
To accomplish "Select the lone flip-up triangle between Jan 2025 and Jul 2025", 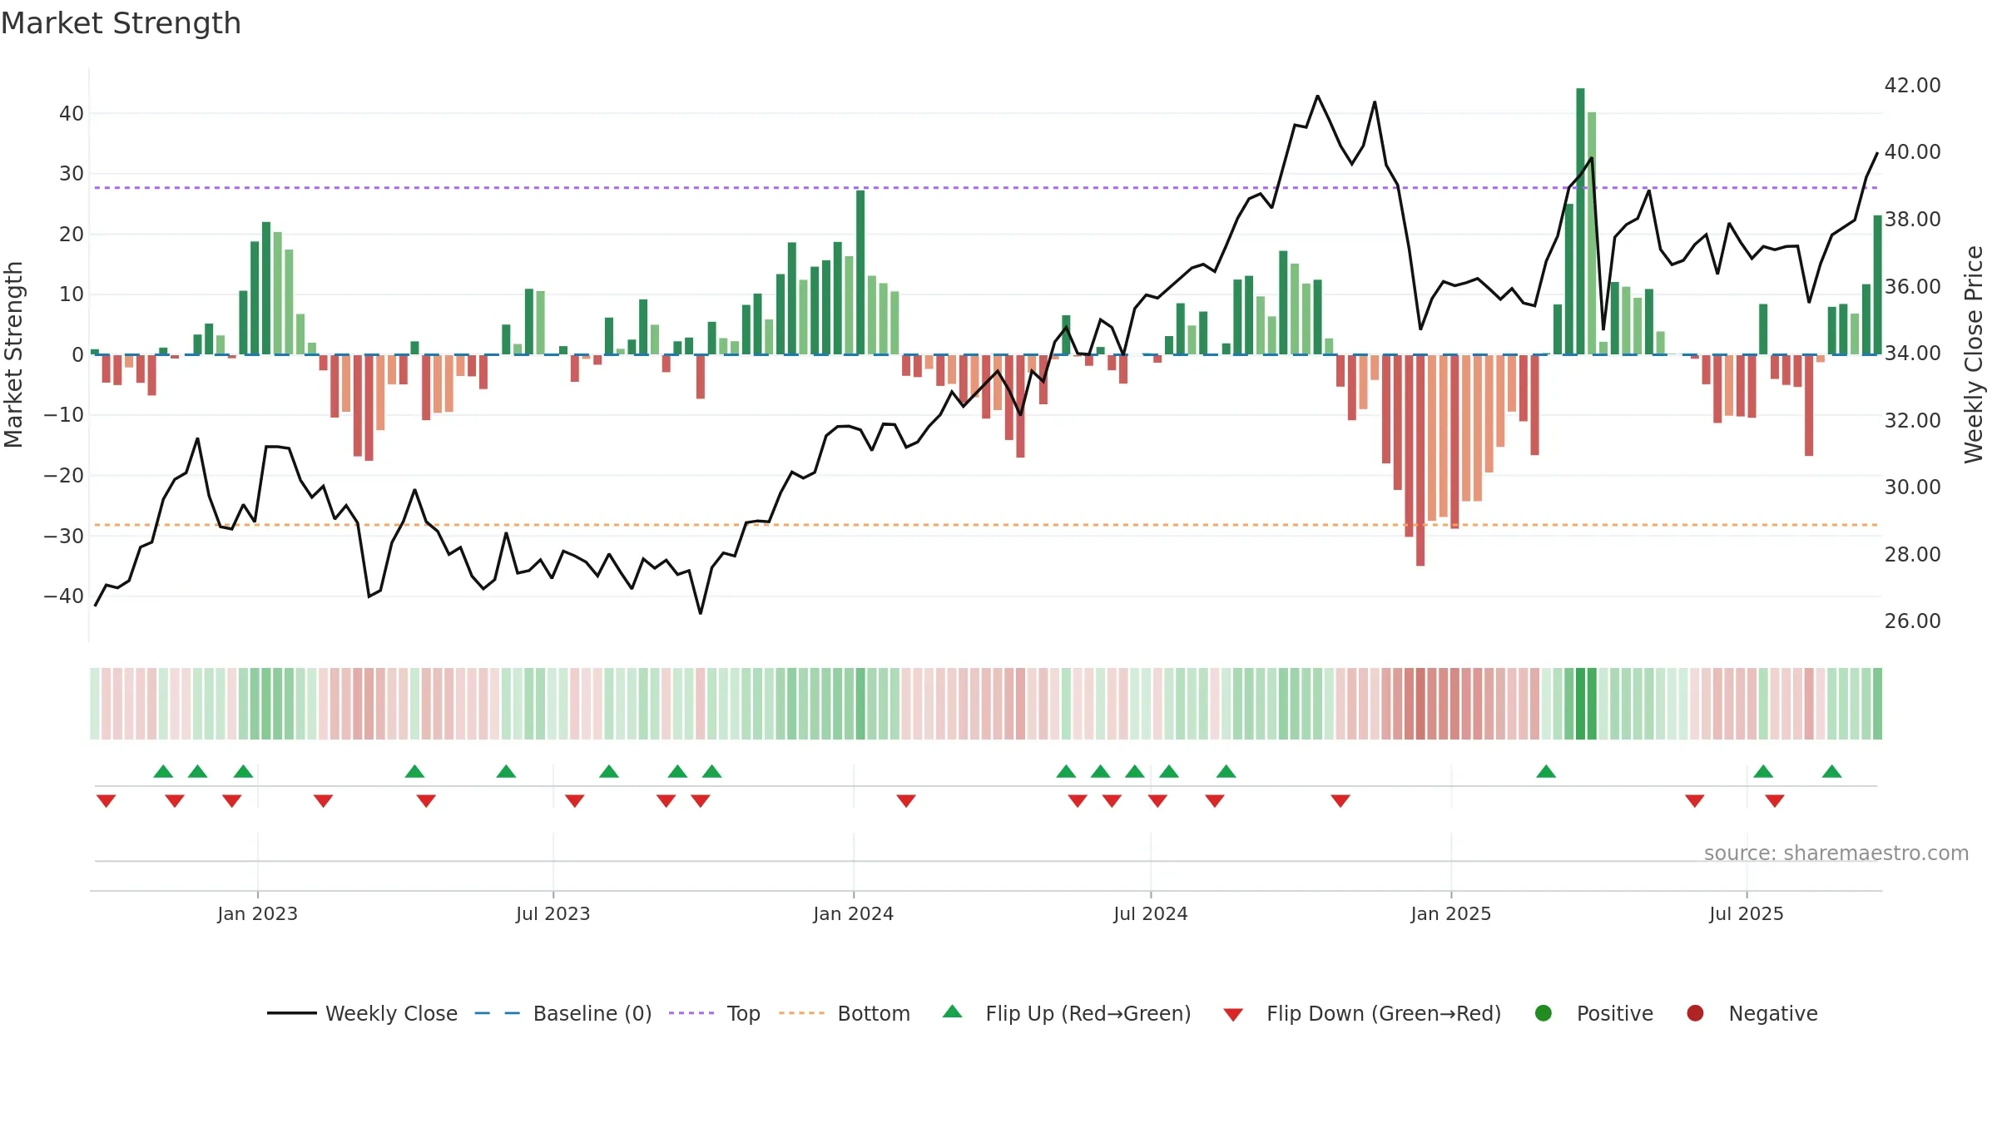I will click(x=1546, y=771).
